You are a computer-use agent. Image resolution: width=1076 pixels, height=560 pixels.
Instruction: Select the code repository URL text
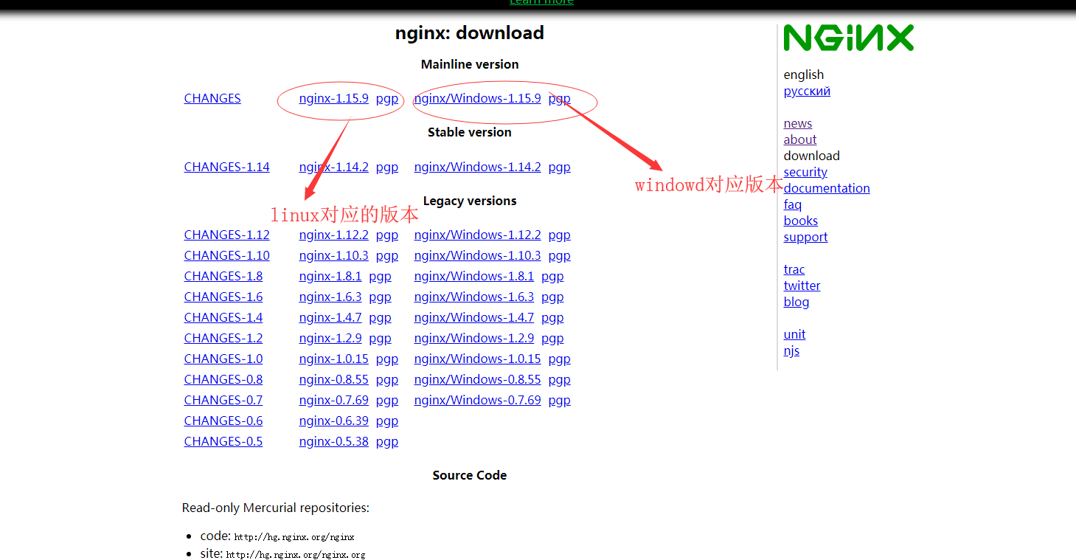pos(294,537)
